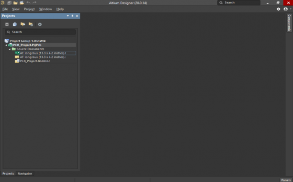Collapse the Source Documents folder
The image size is (293, 182).
[10, 49]
